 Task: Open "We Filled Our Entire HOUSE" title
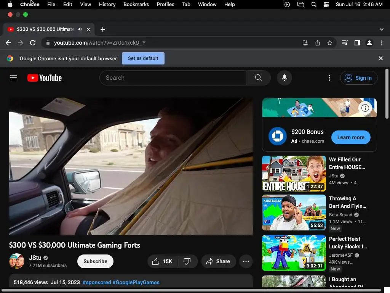(x=347, y=163)
